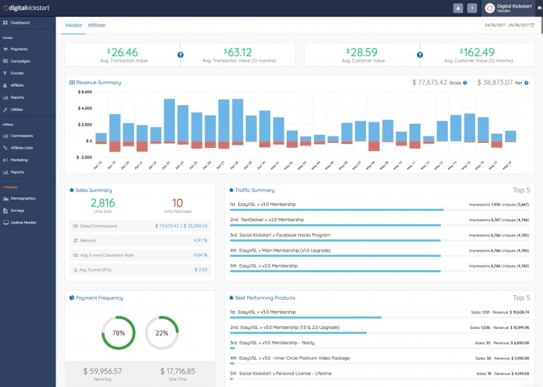Click the user profile icon in header

tap(458, 8)
